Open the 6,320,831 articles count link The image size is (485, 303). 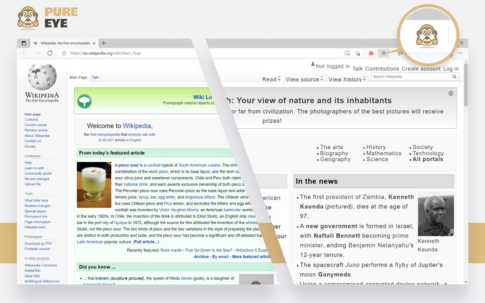point(106,140)
